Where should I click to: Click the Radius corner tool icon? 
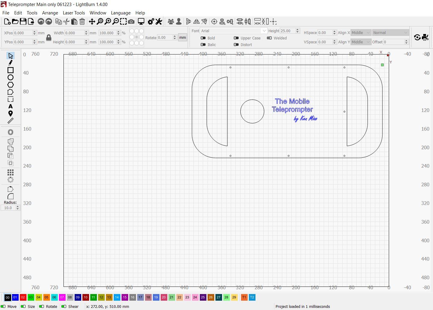tap(11, 196)
